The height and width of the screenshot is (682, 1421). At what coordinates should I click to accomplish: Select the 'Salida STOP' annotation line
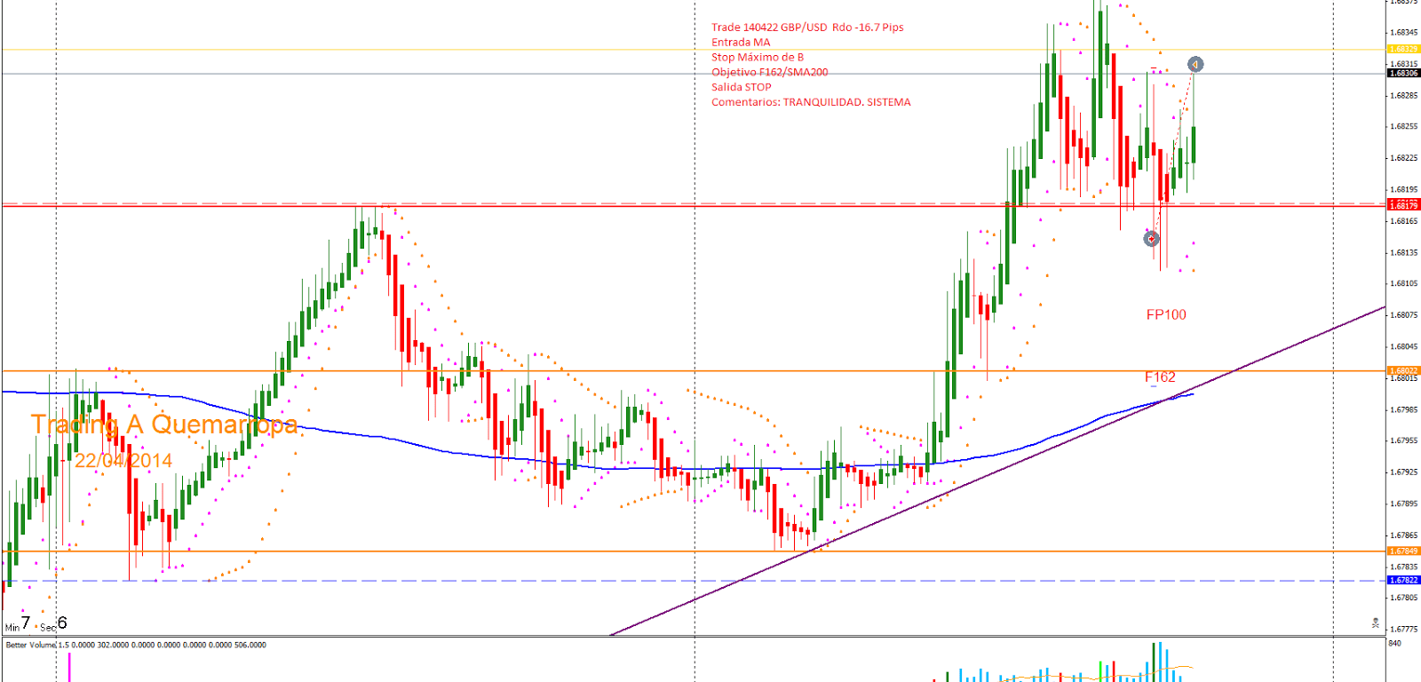point(741,87)
